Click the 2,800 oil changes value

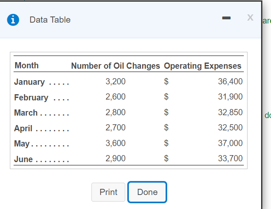tap(115, 112)
